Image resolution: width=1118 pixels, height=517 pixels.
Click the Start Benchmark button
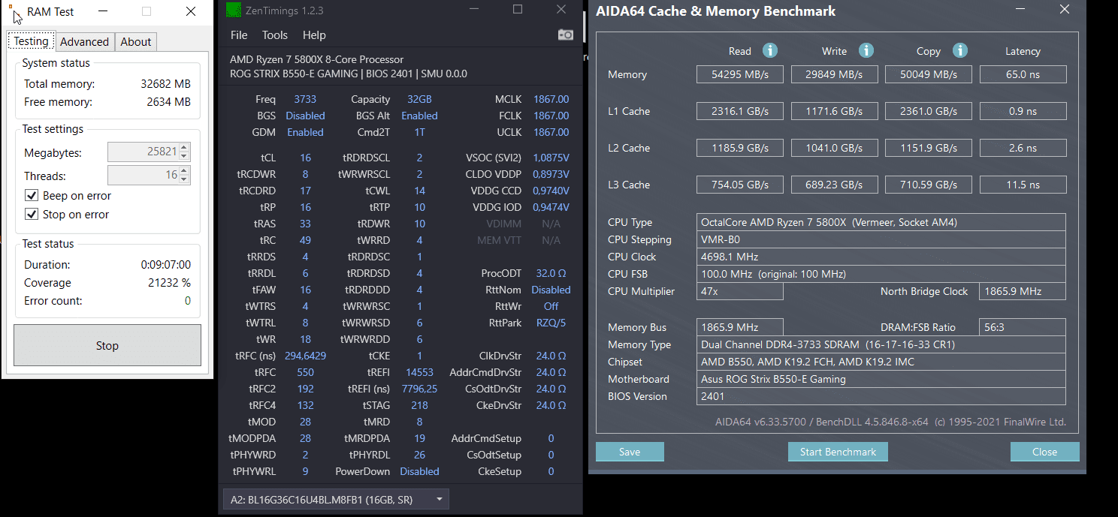838,452
